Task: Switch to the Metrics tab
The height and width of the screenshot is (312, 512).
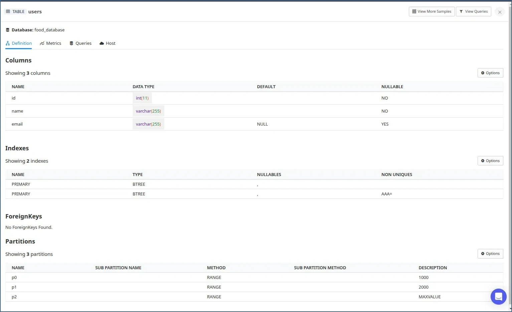Action: [x=50, y=43]
